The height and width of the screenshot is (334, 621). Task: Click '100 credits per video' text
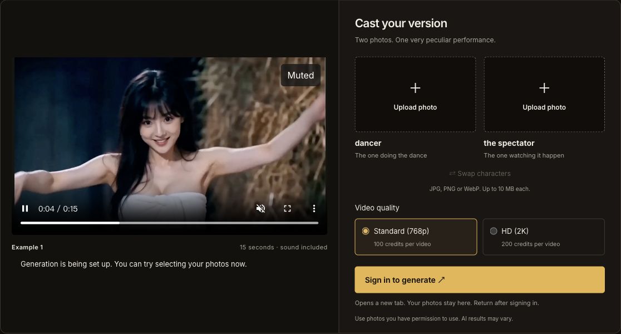click(x=402, y=244)
